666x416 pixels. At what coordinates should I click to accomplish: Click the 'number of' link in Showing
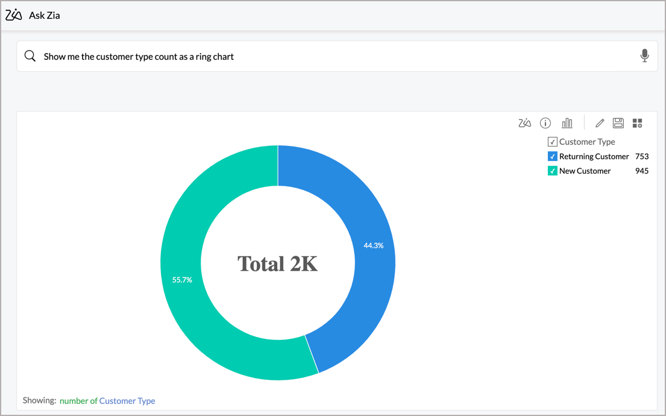(x=78, y=400)
